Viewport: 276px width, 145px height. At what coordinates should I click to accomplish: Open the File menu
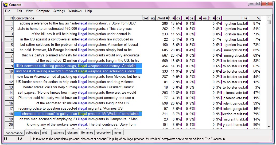pos(7,11)
